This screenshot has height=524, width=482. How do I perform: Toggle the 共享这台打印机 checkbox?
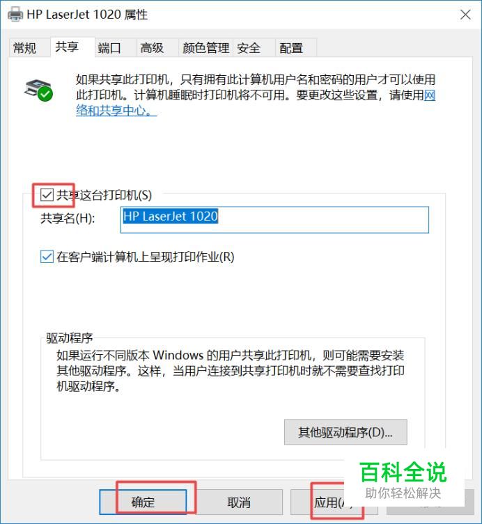(x=47, y=195)
